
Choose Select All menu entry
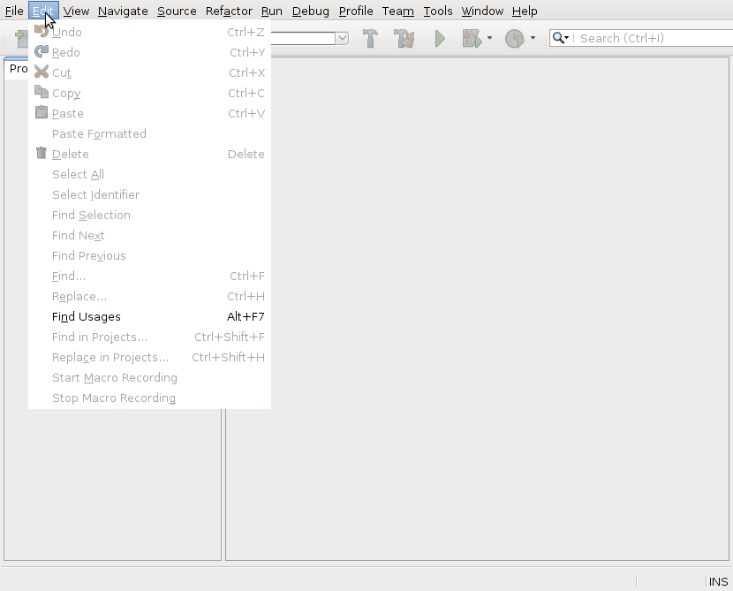[149, 174]
